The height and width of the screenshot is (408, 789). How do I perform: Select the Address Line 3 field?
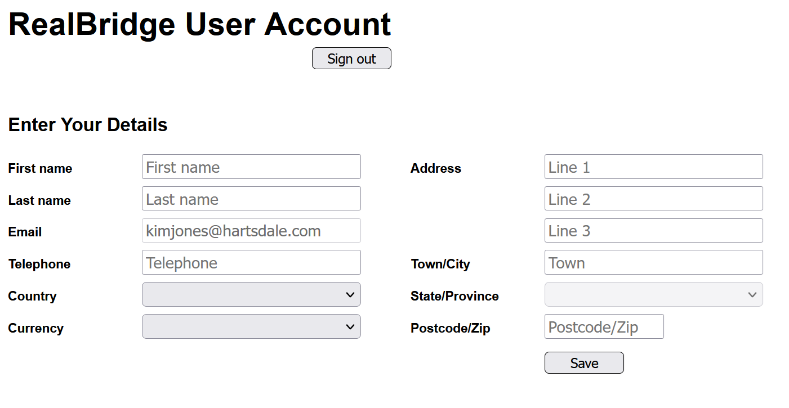click(653, 231)
